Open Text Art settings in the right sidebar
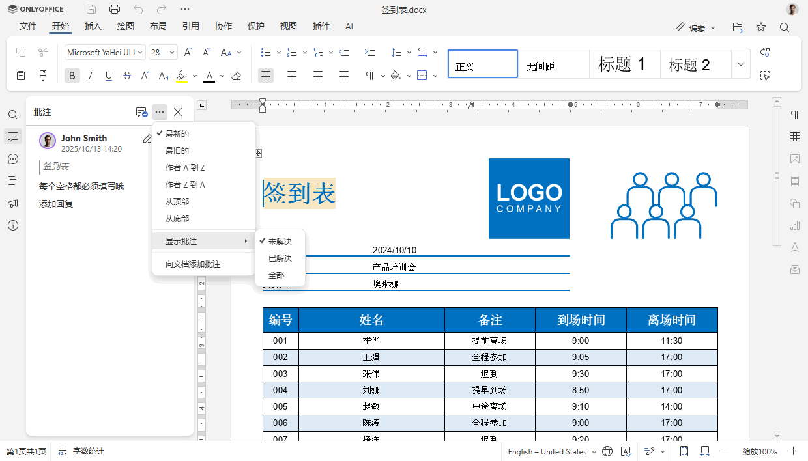The width and height of the screenshot is (808, 461). [795, 247]
